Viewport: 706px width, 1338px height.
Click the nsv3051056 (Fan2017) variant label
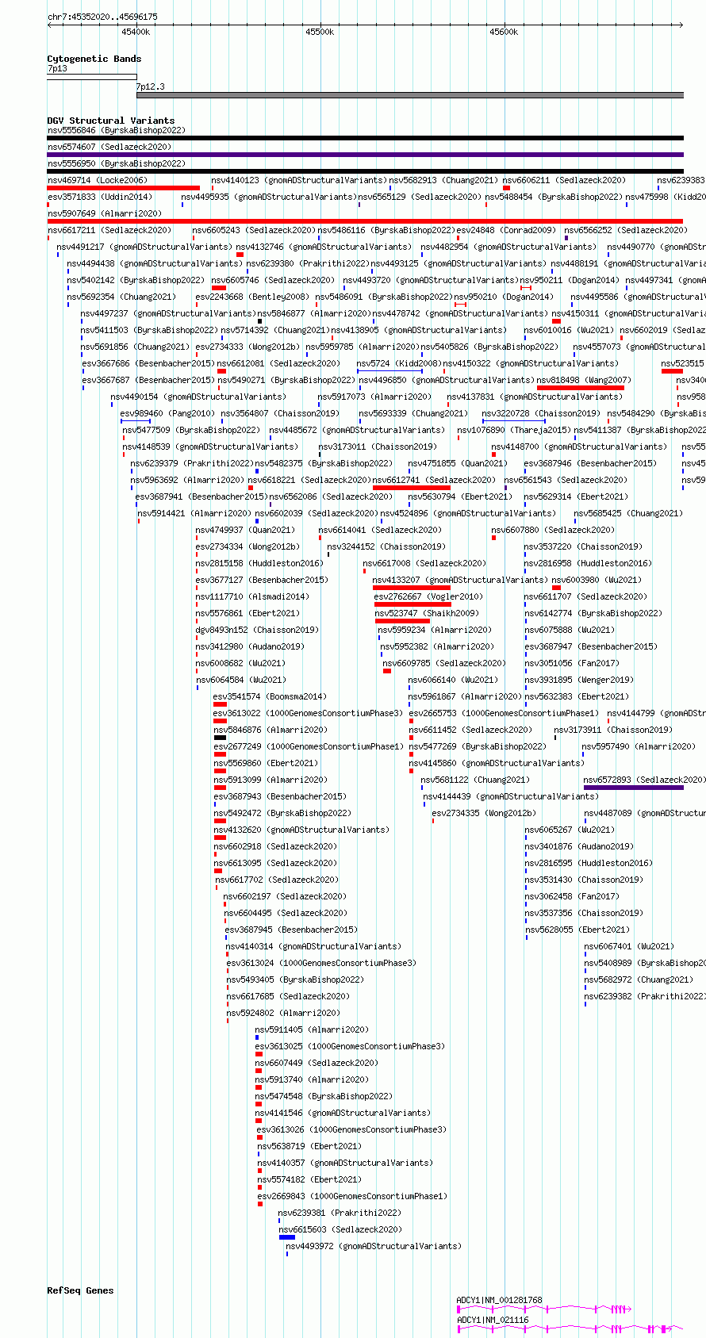[571, 663]
